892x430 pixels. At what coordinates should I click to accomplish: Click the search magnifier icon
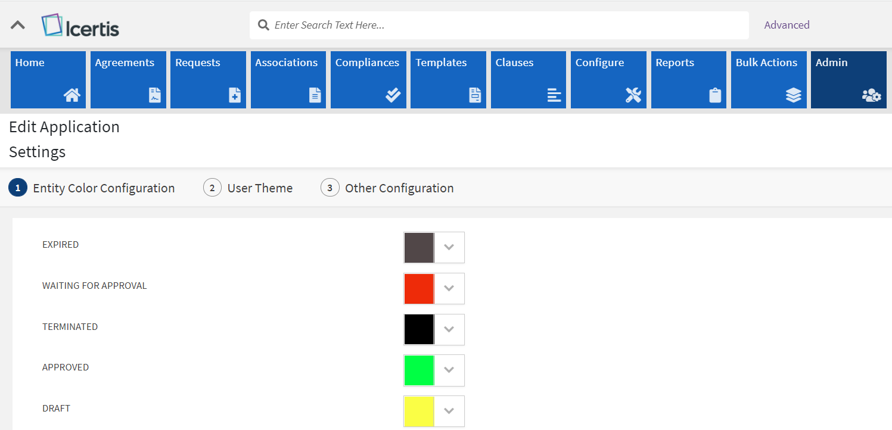263,25
